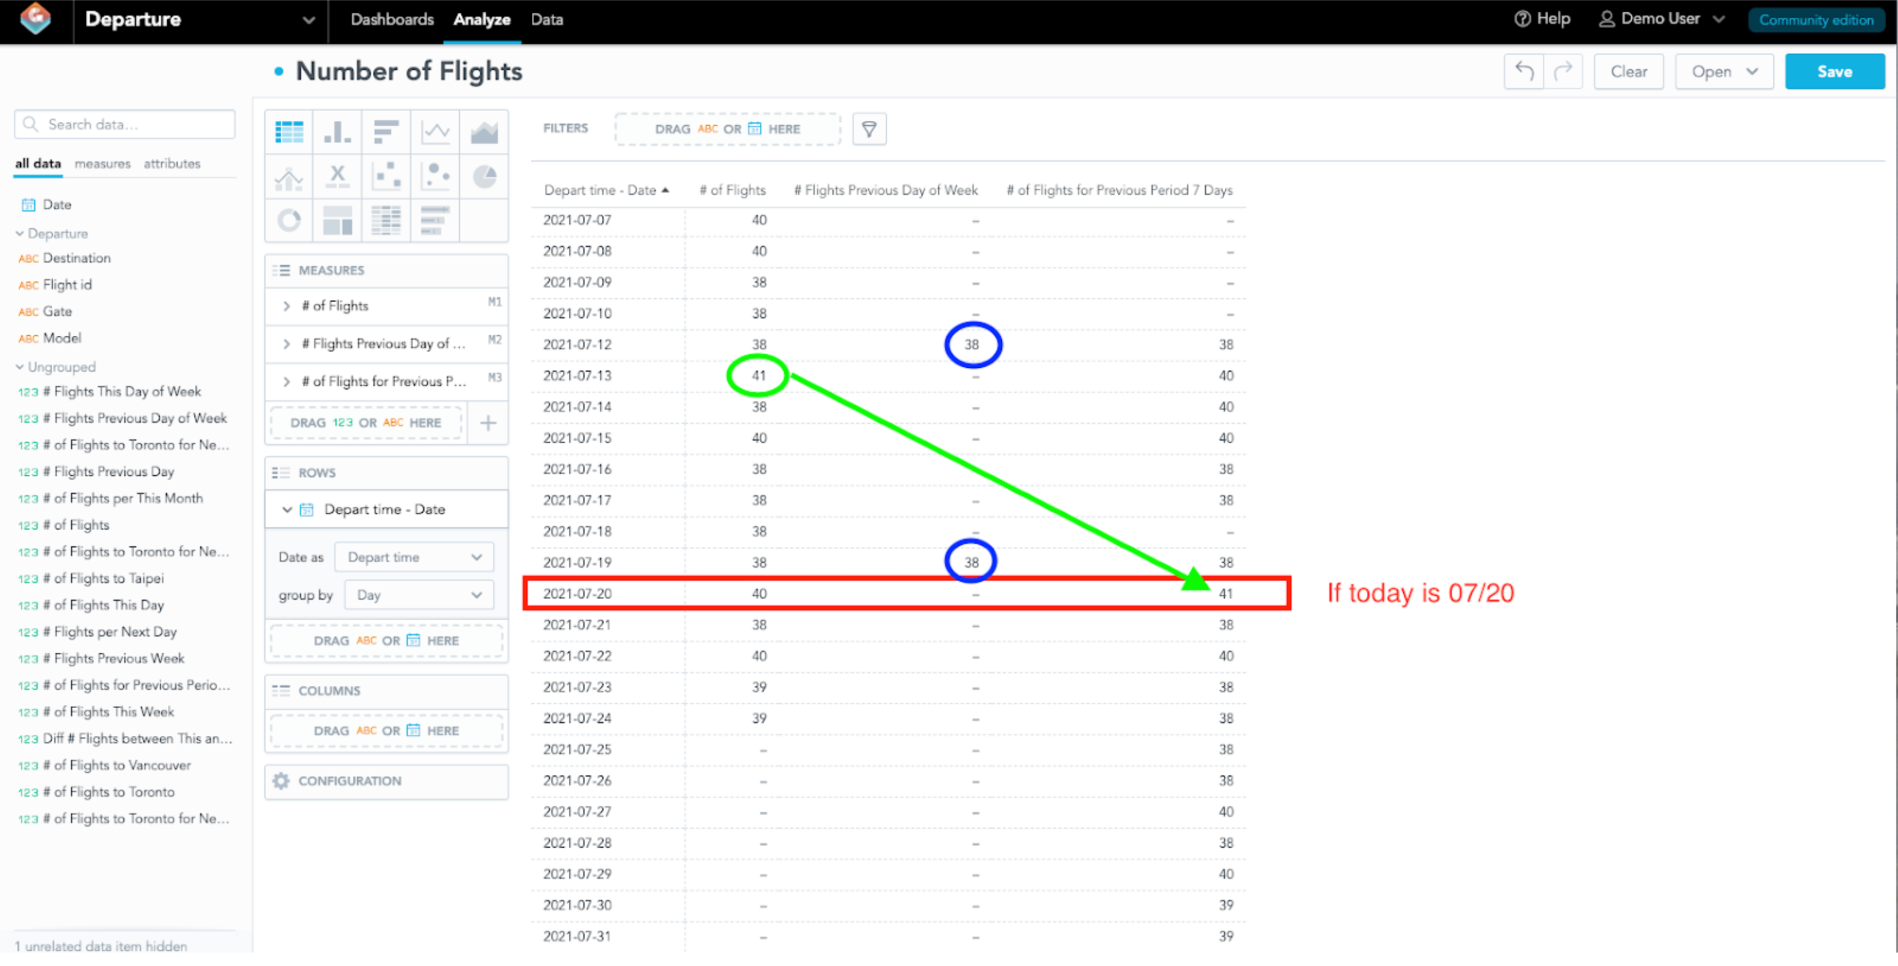The width and height of the screenshot is (1898, 966).
Task: Select the bubble chart visualization
Action: (435, 175)
